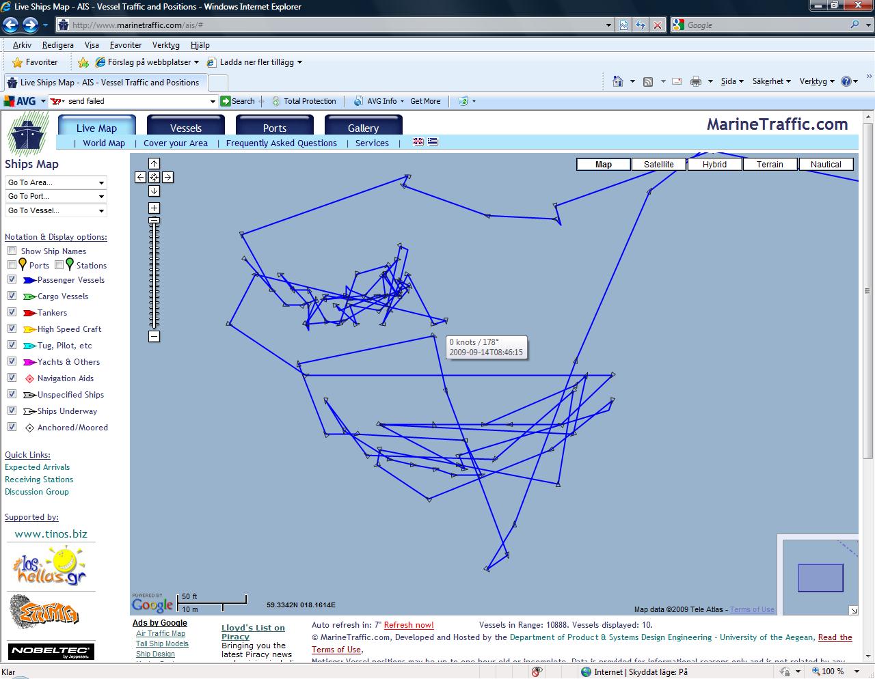Click the Refresh now! link
The height and width of the screenshot is (679, 875).
click(x=409, y=624)
